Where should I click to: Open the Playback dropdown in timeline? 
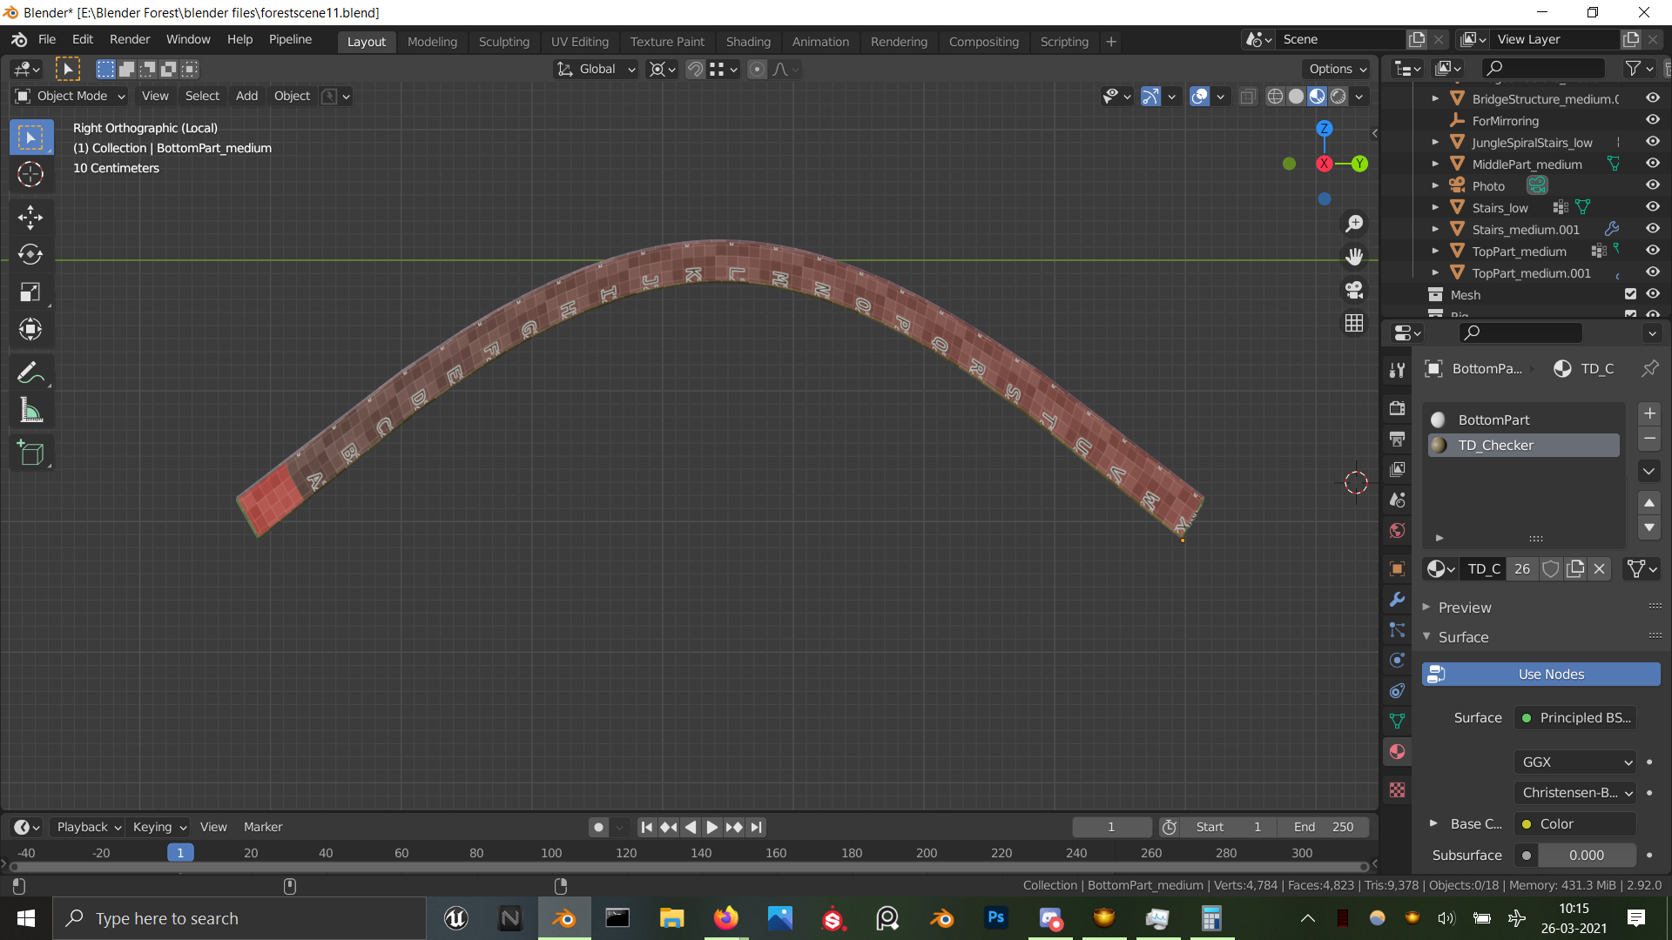[x=88, y=828]
